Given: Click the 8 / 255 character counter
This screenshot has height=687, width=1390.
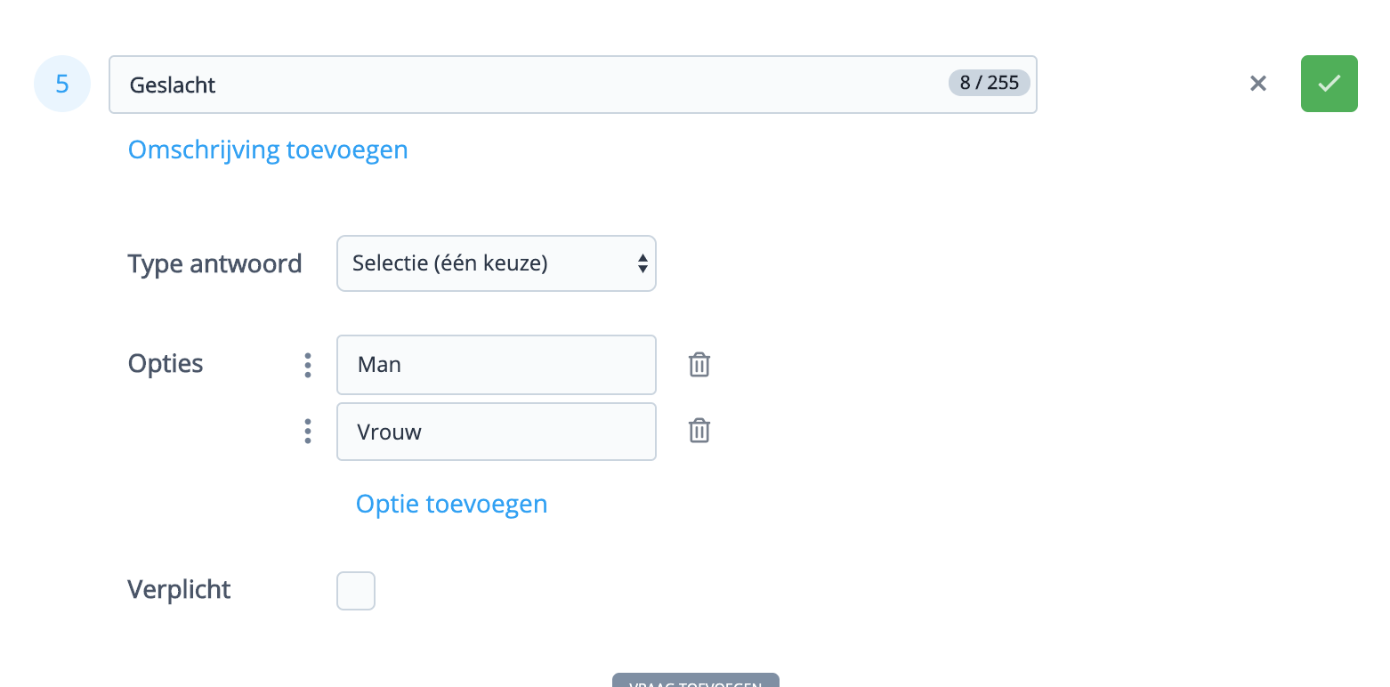Looking at the screenshot, I should 989,84.
